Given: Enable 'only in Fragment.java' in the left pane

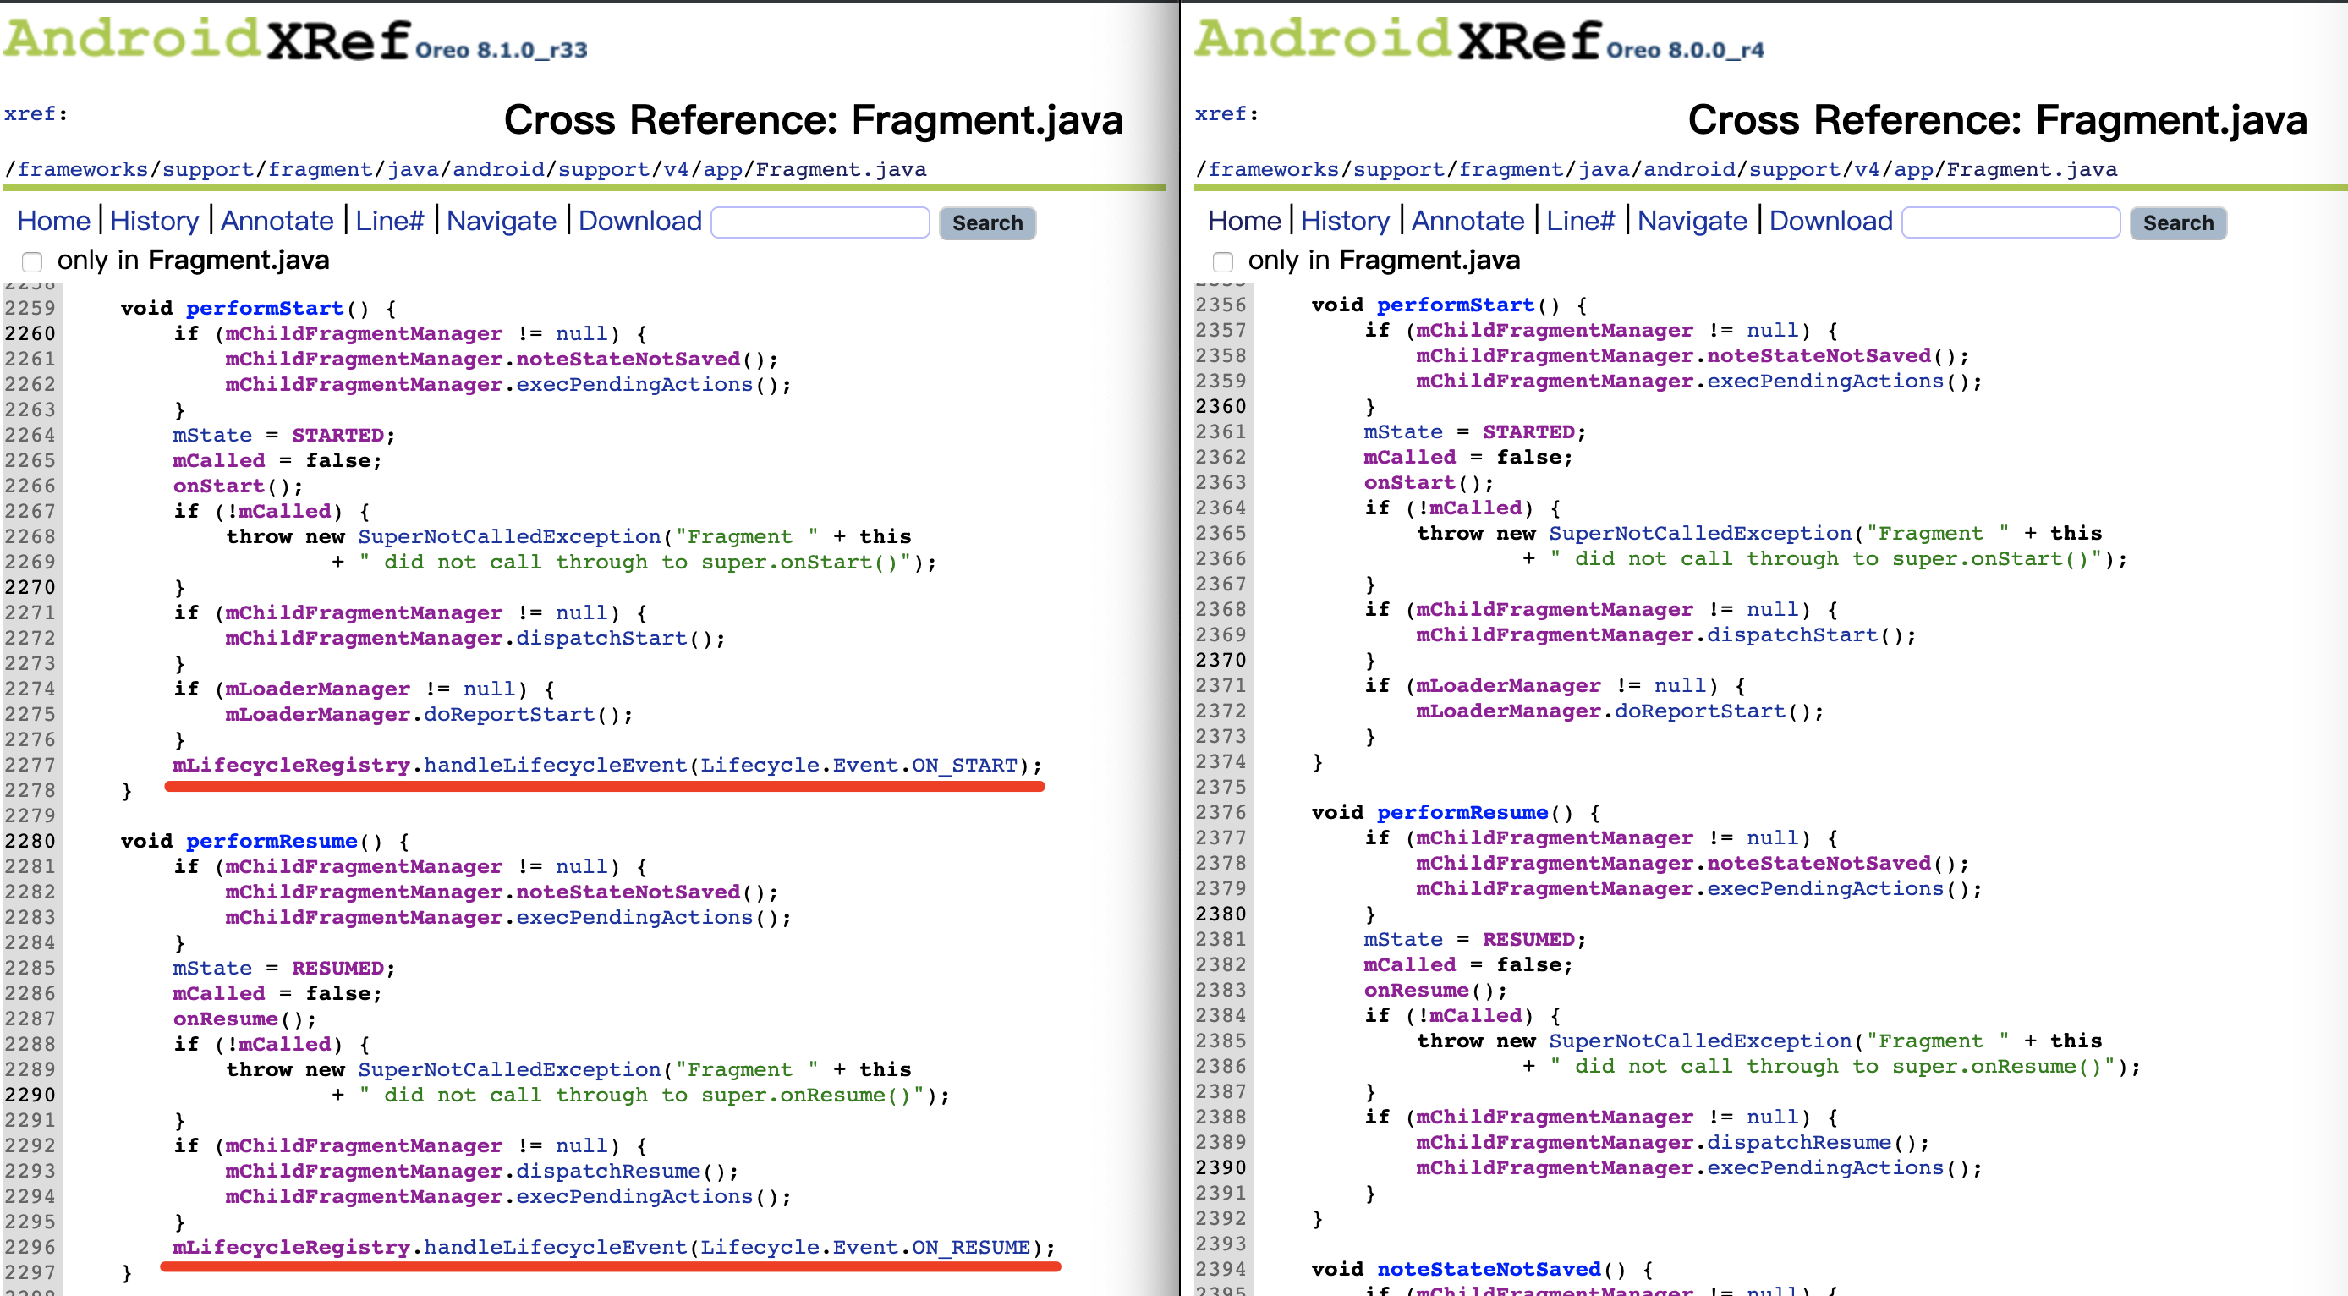Looking at the screenshot, I should pyautogui.click(x=32, y=261).
